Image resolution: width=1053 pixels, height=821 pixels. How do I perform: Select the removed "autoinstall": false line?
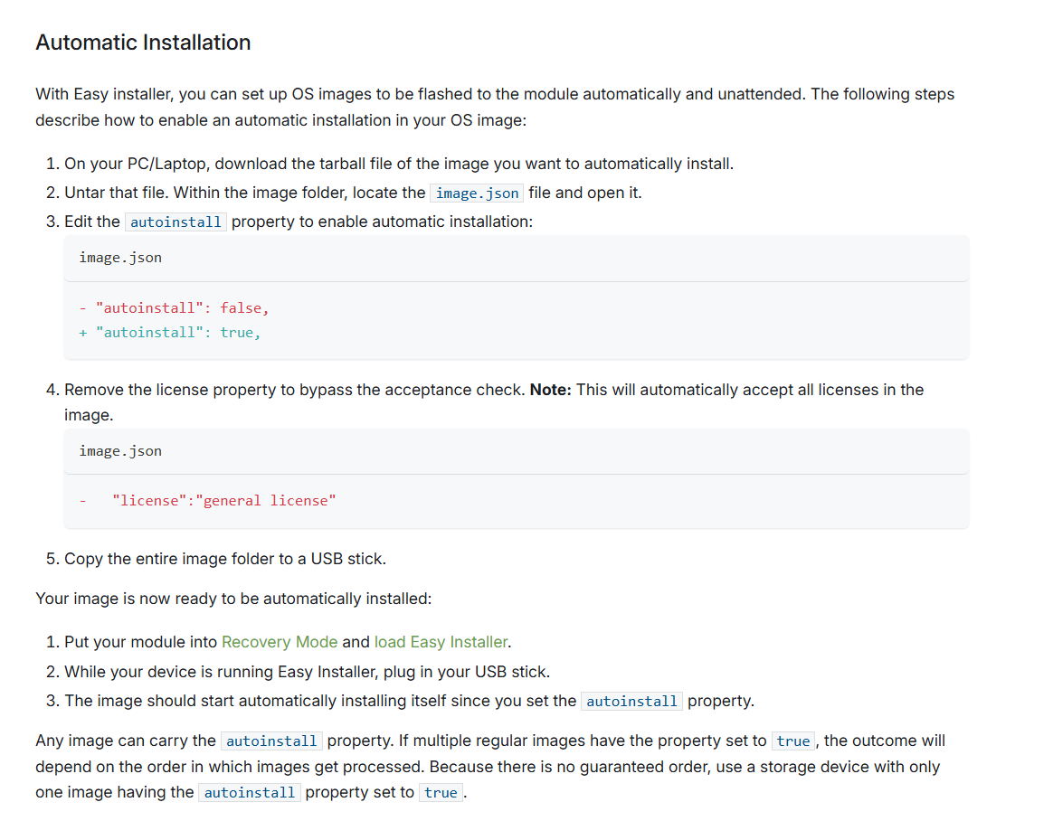[182, 308]
